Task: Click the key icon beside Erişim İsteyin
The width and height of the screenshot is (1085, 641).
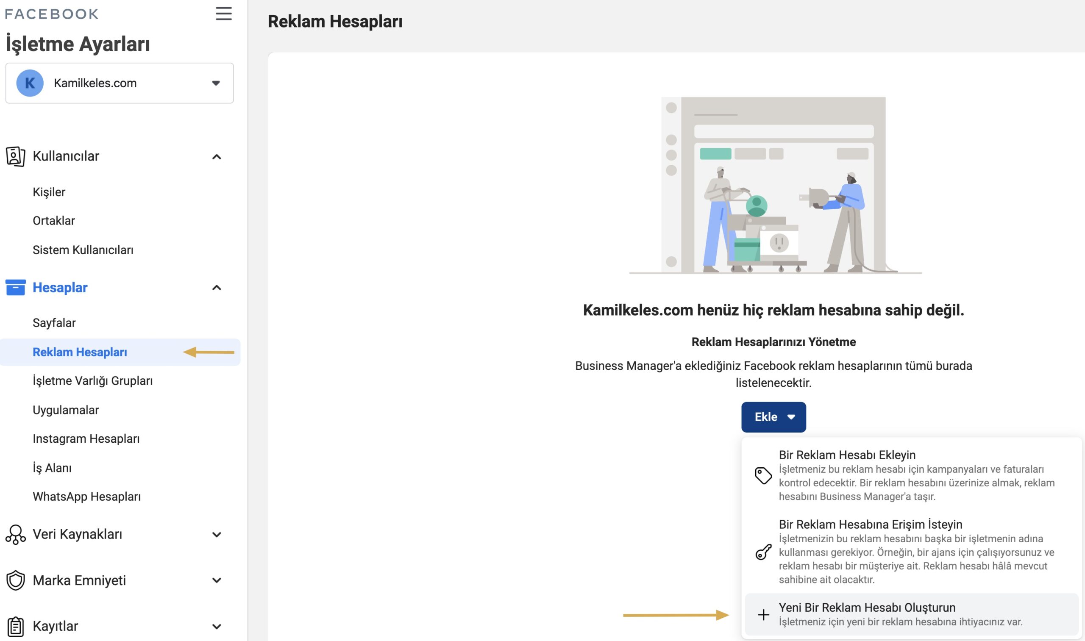Action: click(x=763, y=552)
